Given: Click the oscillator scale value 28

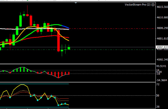Looking at the screenshot, I should (158, 107).
